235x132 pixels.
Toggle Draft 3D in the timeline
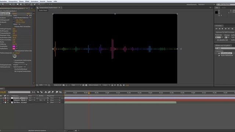(41, 92)
